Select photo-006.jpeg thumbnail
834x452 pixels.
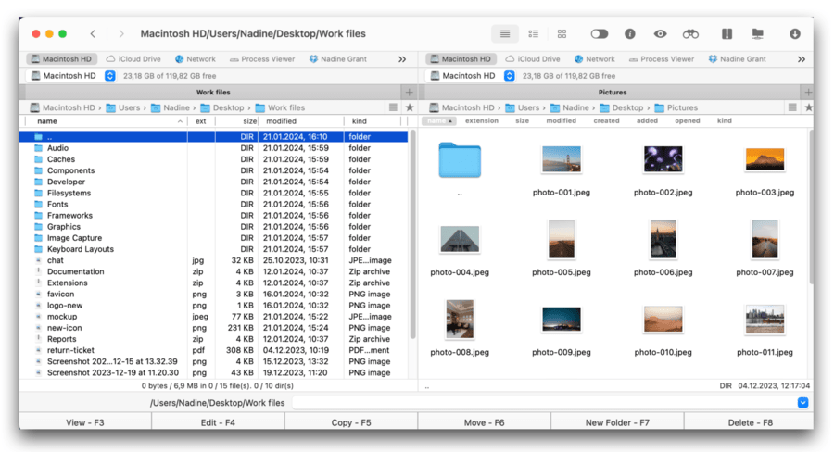point(663,239)
